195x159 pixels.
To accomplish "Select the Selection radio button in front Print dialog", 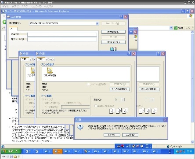I will coord(43,103).
